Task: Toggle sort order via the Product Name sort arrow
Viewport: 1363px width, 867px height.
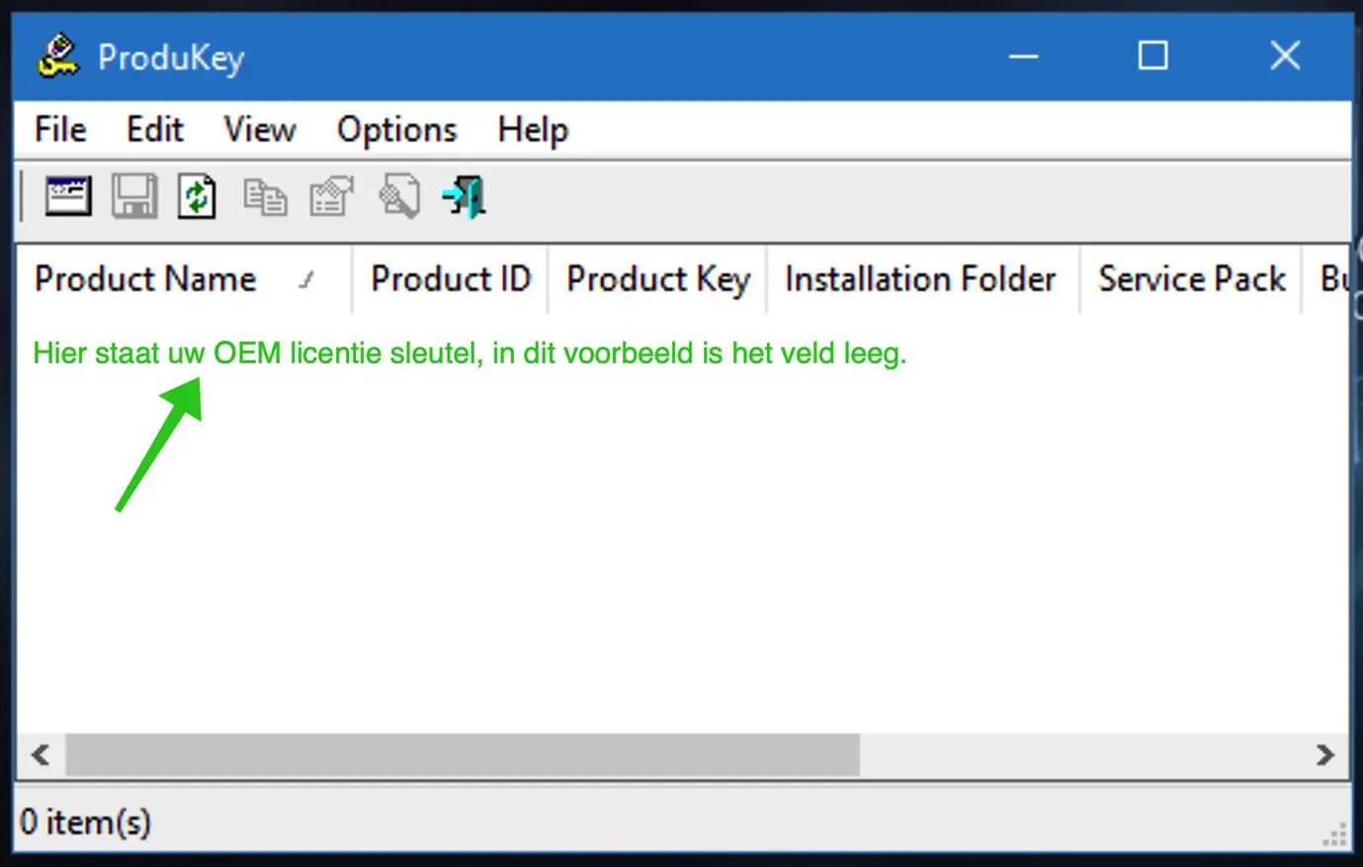Action: tap(307, 280)
